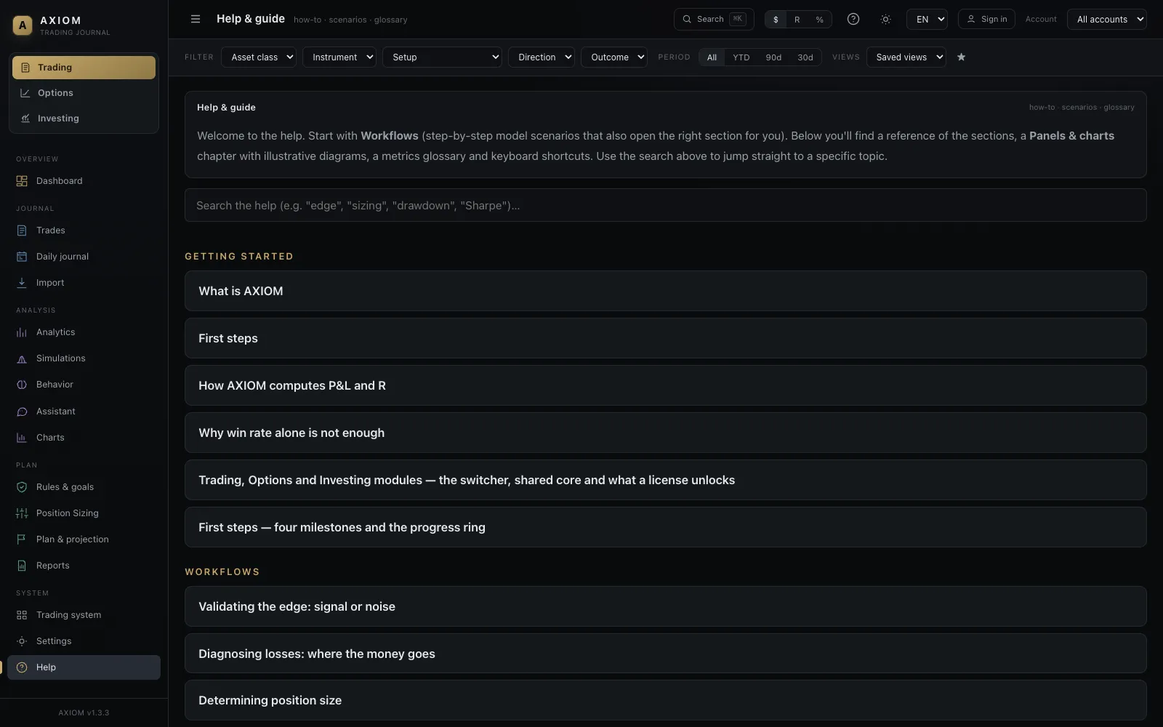Save current view with star icon

pos(961,57)
